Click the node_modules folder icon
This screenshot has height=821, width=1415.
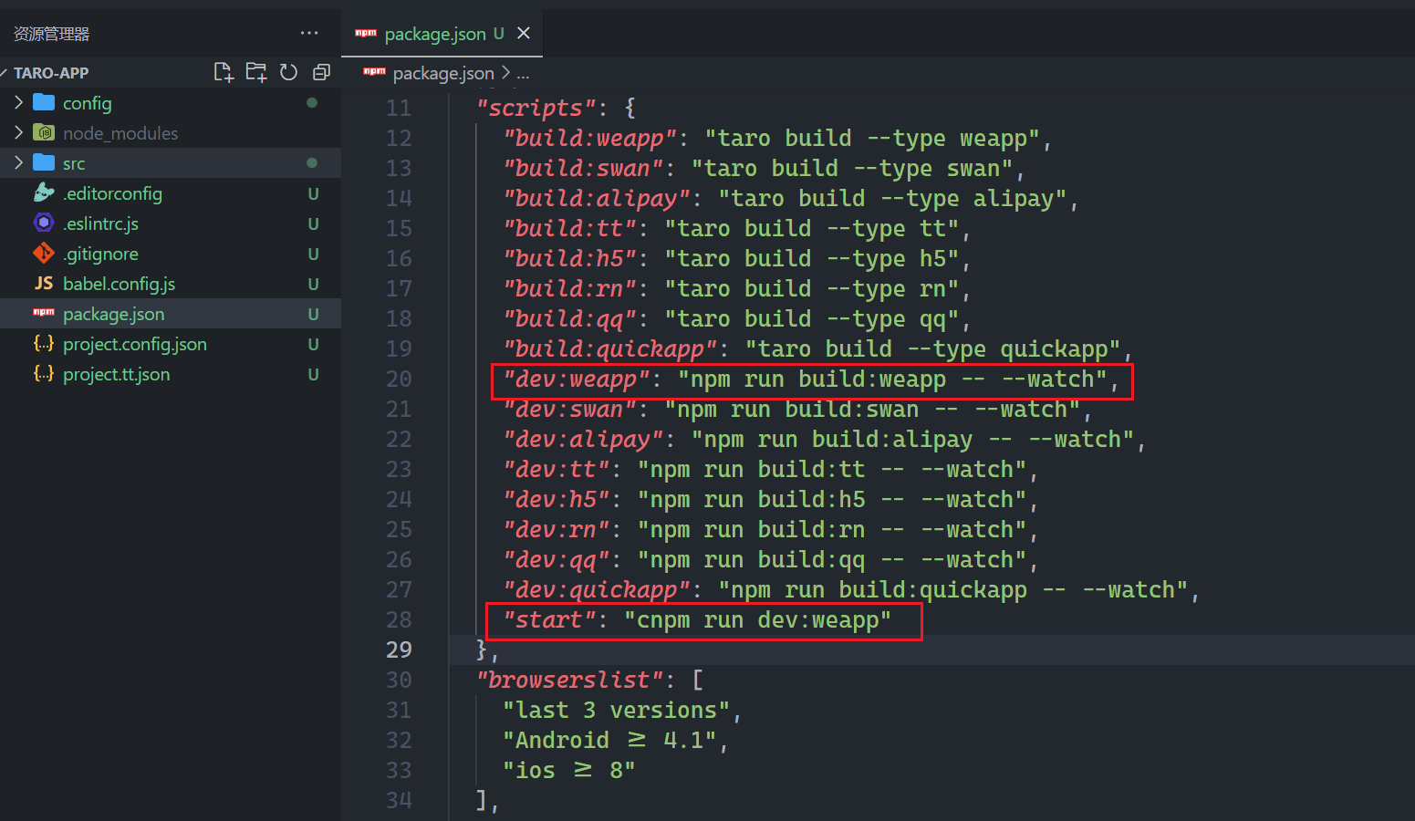coord(44,132)
